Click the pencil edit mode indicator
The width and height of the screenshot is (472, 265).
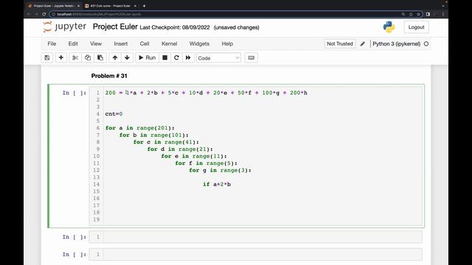click(362, 44)
